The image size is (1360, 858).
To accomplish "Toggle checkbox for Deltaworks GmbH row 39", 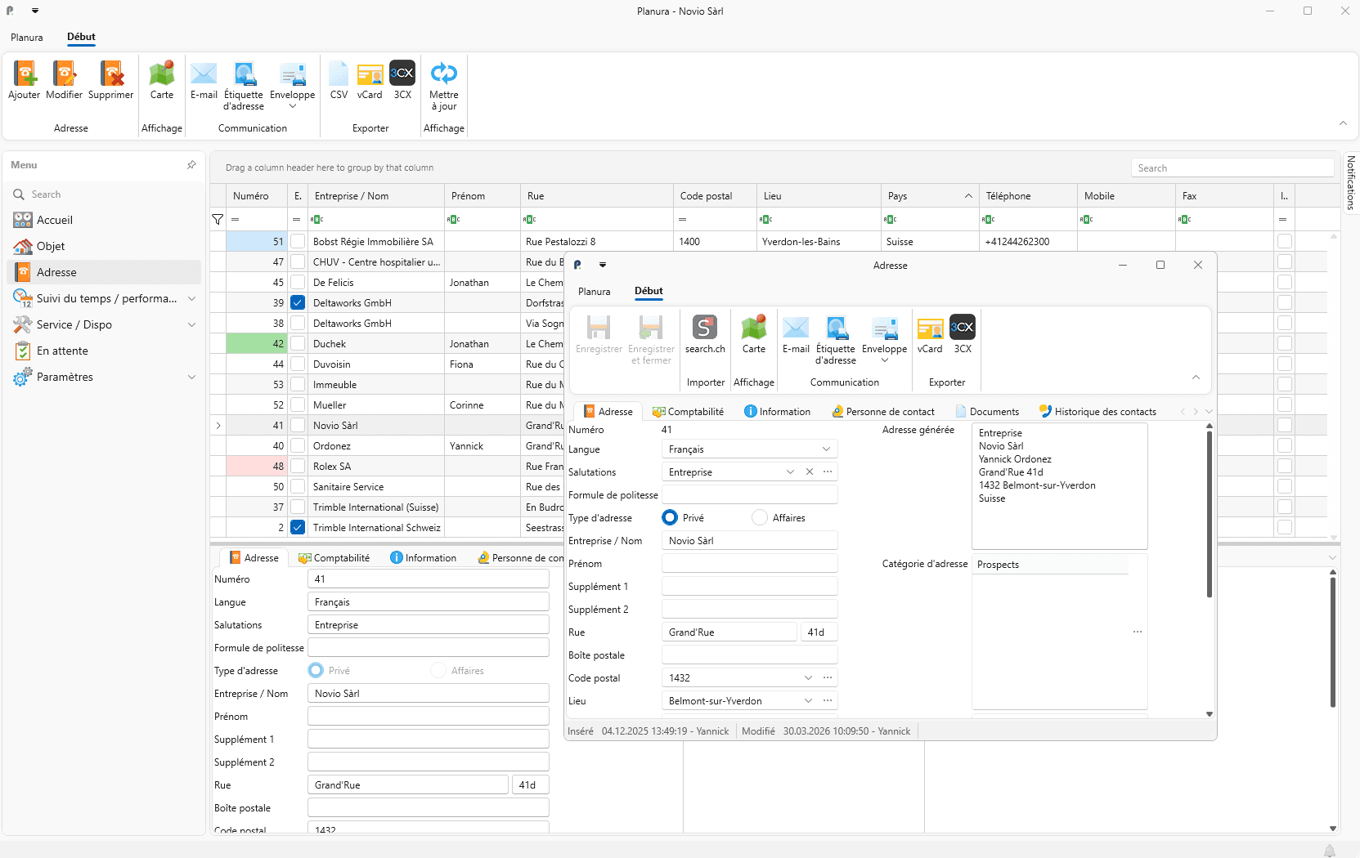I will pyautogui.click(x=298, y=302).
